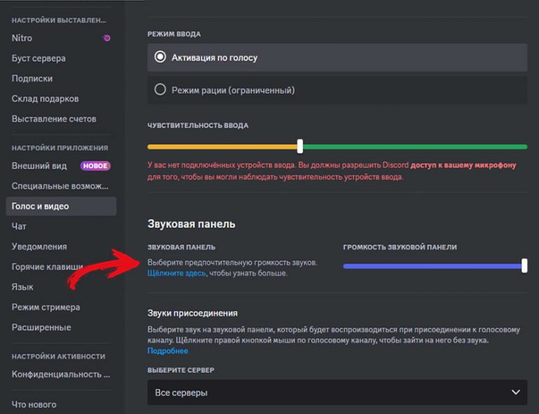539x414 pixels.
Task: Select Голос и видео settings
Action: tap(40, 206)
